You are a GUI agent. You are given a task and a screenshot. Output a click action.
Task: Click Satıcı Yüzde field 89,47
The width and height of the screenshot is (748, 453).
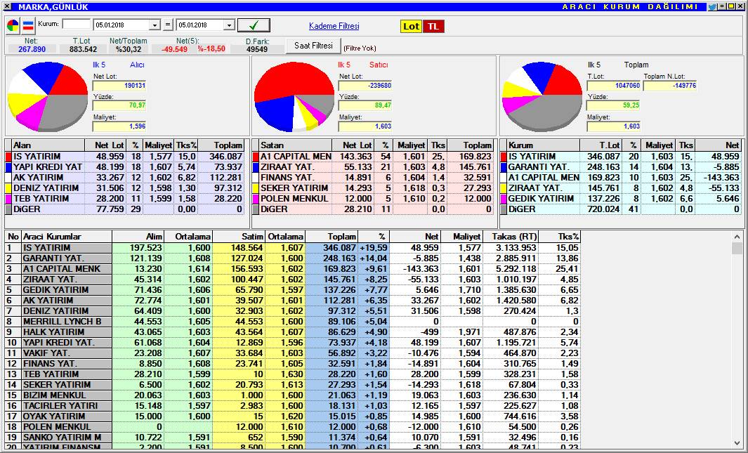(x=365, y=105)
